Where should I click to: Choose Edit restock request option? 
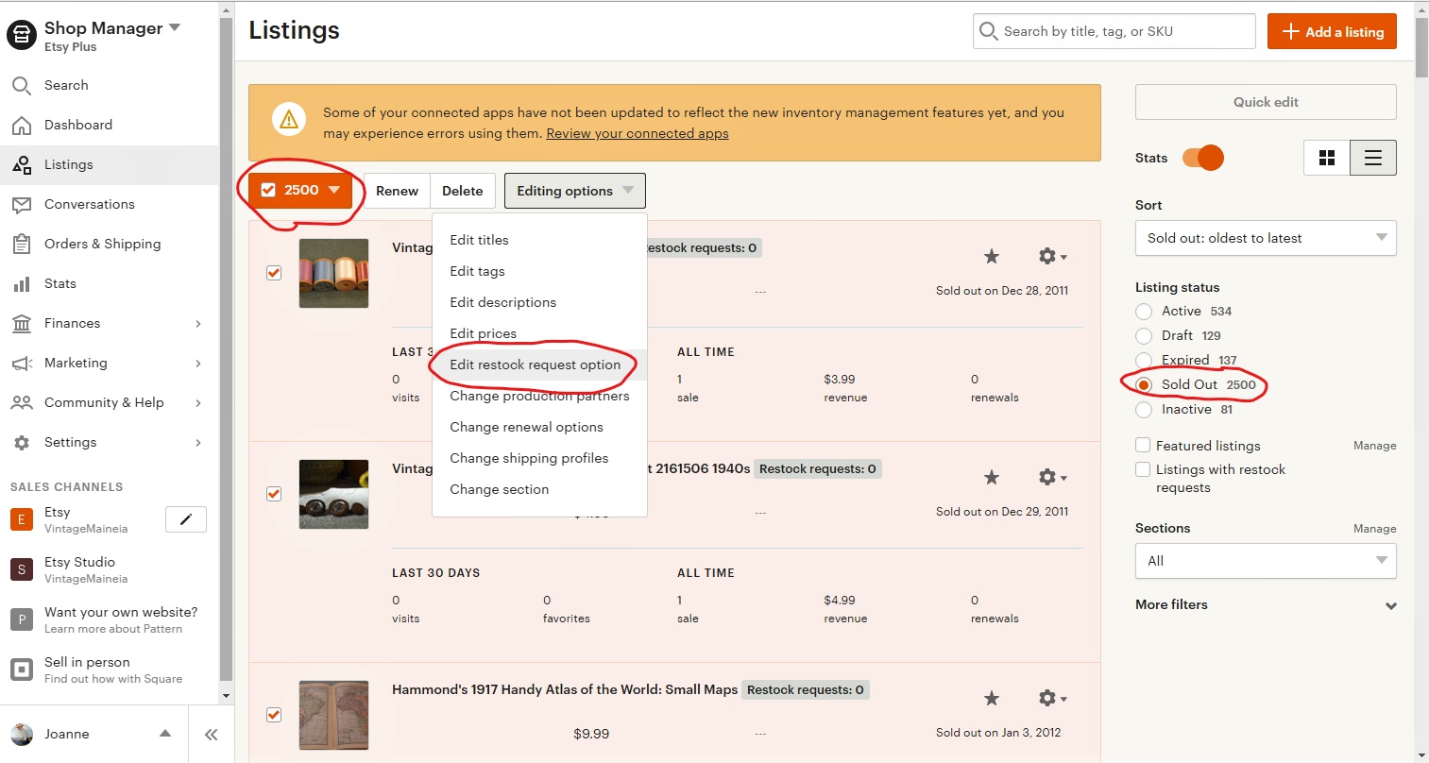(535, 365)
